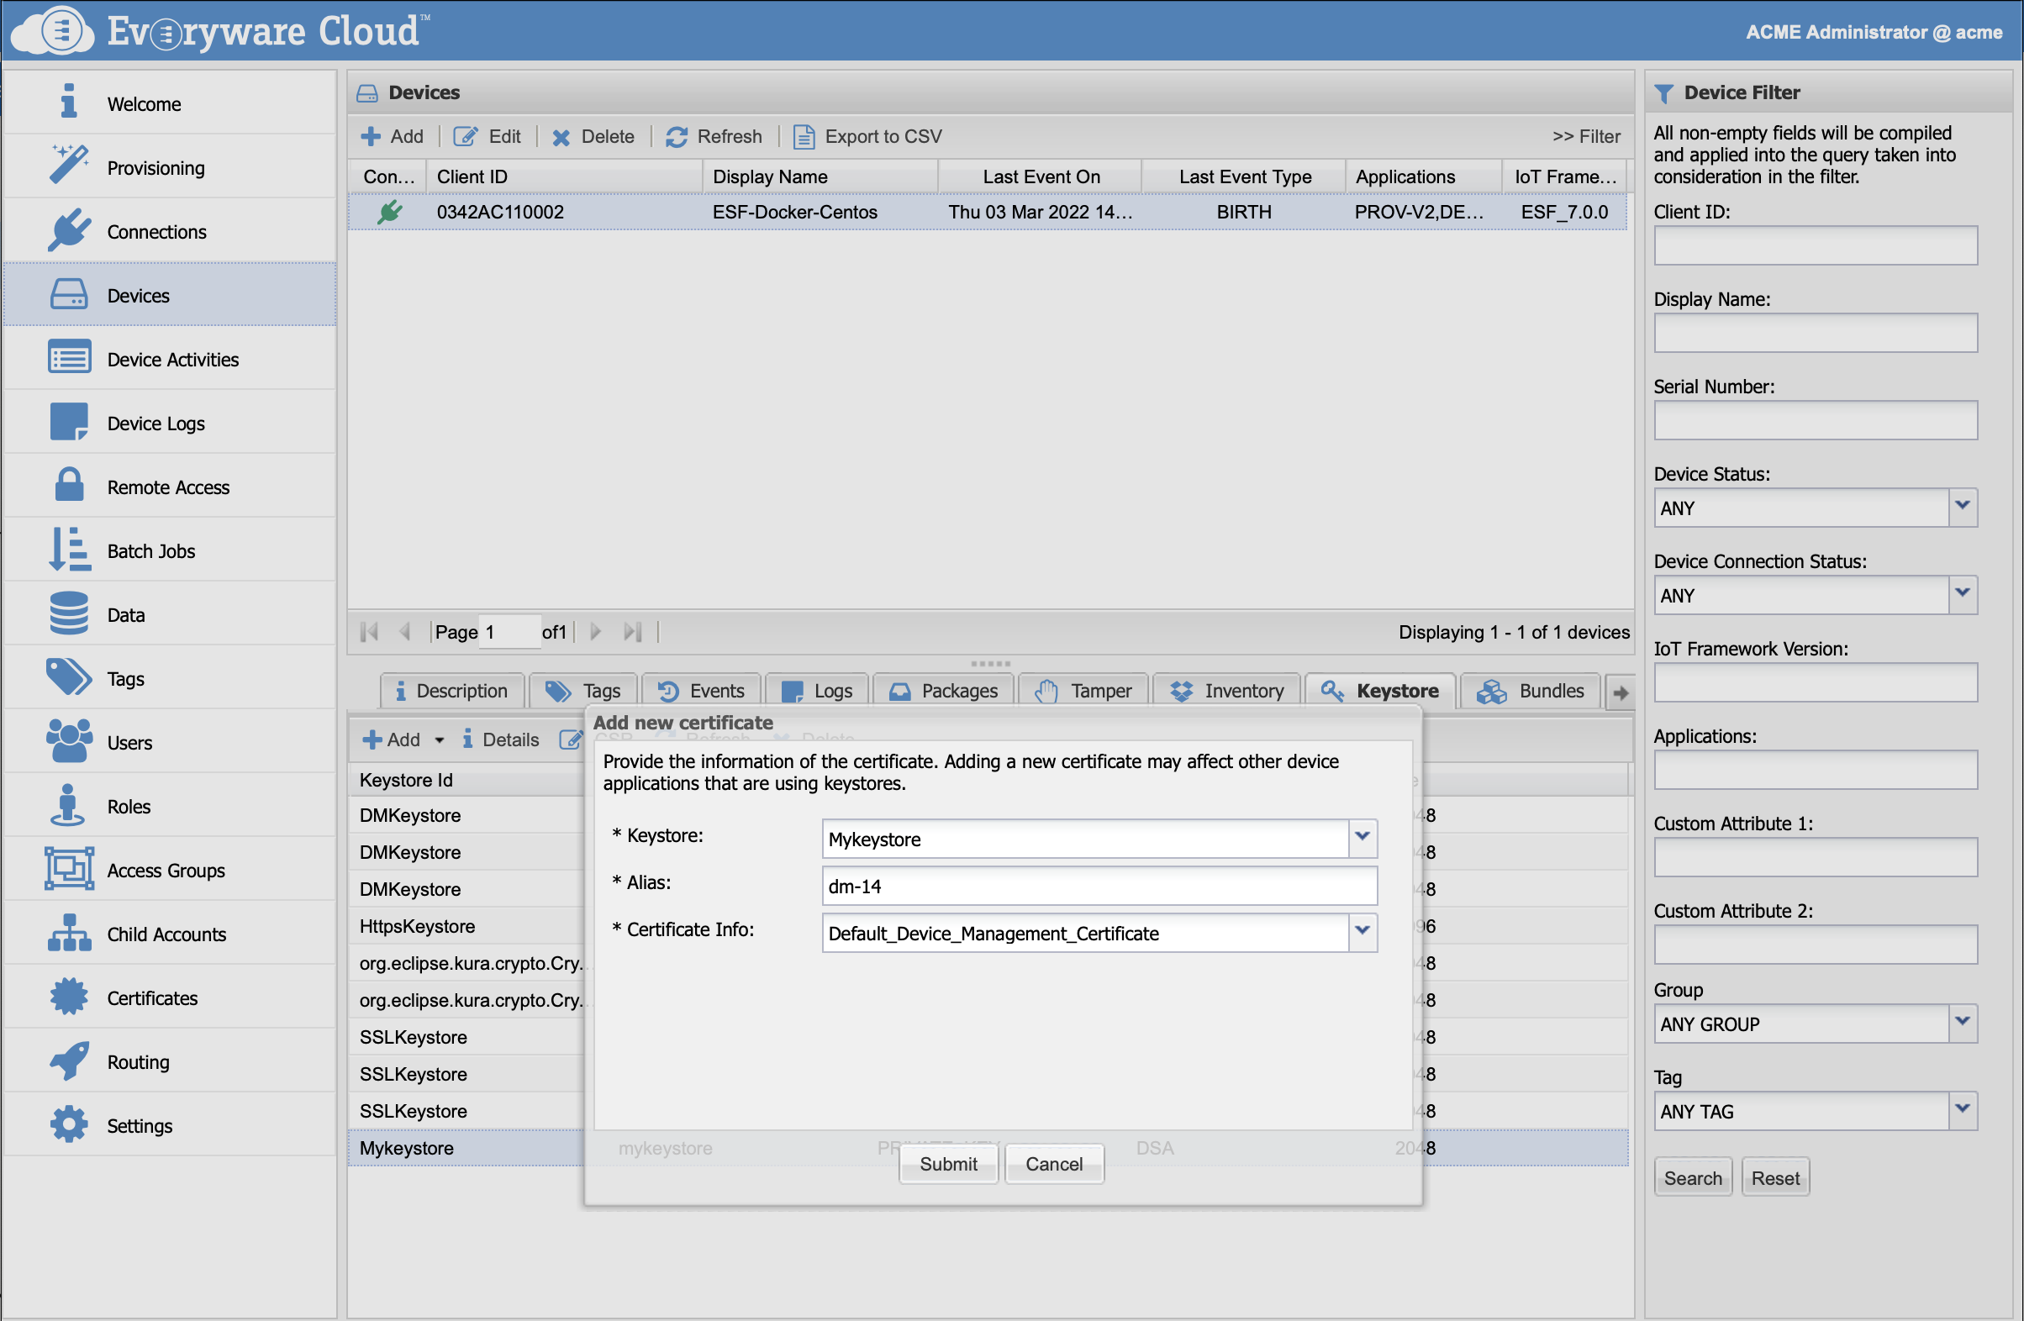The height and width of the screenshot is (1321, 2024).
Task: Click the page number field
Action: click(509, 632)
